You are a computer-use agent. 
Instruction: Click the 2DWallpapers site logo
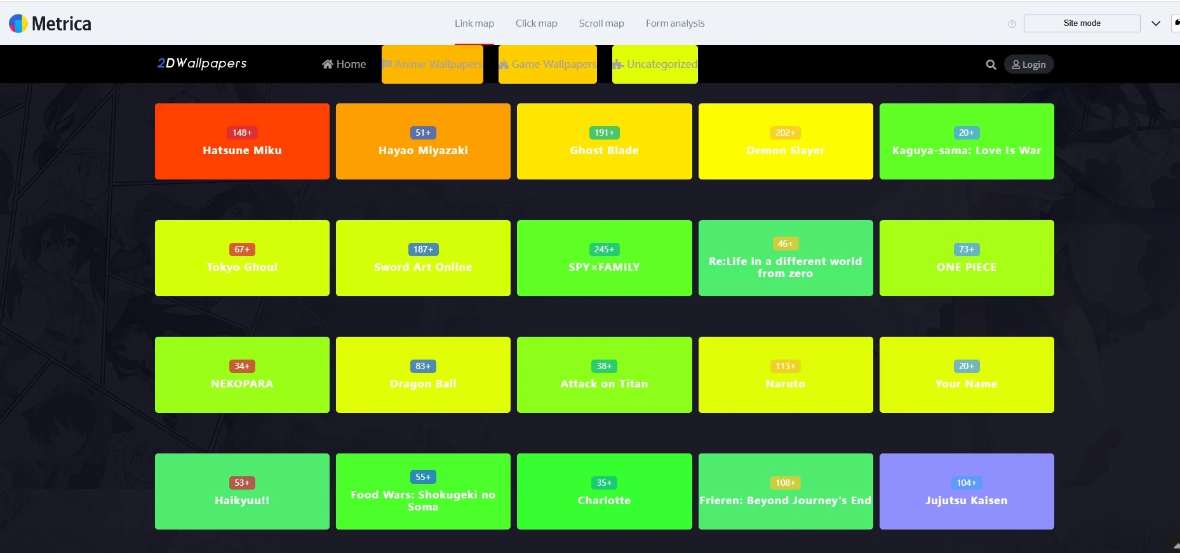point(202,63)
